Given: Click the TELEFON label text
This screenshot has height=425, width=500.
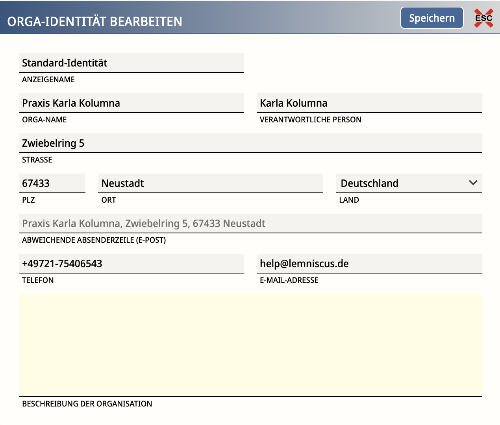Looking at the screenshot, I should [x=38, y=280].
